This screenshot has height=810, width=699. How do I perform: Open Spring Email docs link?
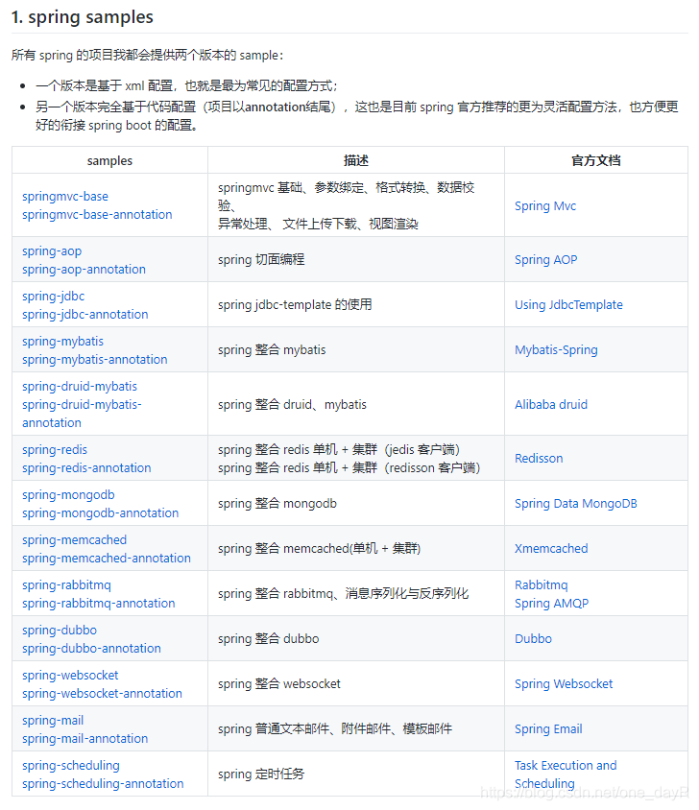[x=548, y=728]
